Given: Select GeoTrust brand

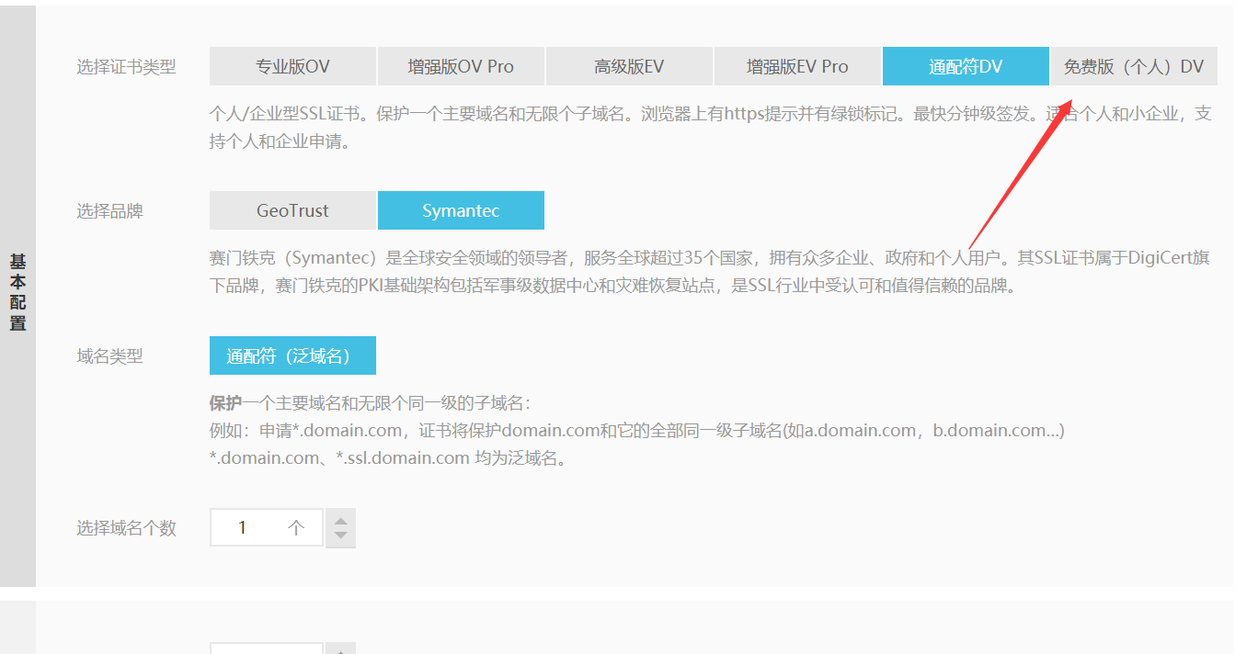Looking at the screenshot, I should tap(292, 210).
